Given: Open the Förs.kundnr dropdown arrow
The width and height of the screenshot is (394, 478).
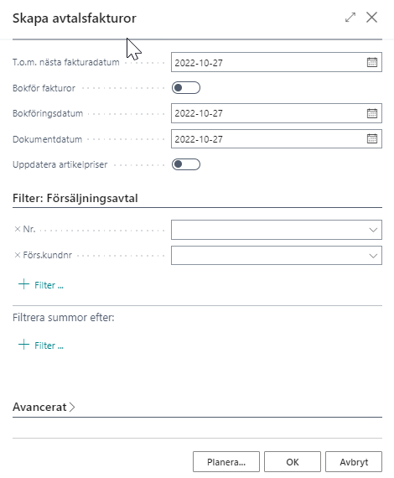Looking at the screenshot, I should [373, 256].
